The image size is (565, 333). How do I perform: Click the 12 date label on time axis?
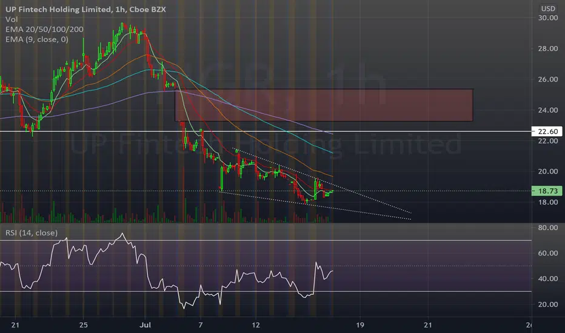[x=255, y=325]
